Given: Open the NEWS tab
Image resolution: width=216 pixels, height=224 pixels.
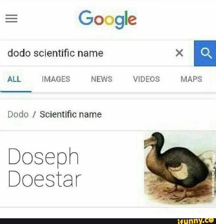Looking at the screenshot, I should (102, 79).
